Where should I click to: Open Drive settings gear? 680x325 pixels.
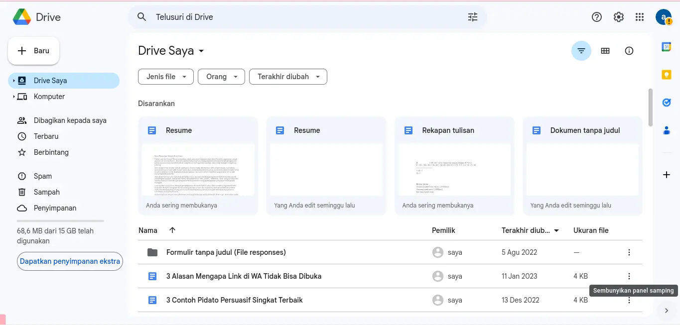[619, 17]
